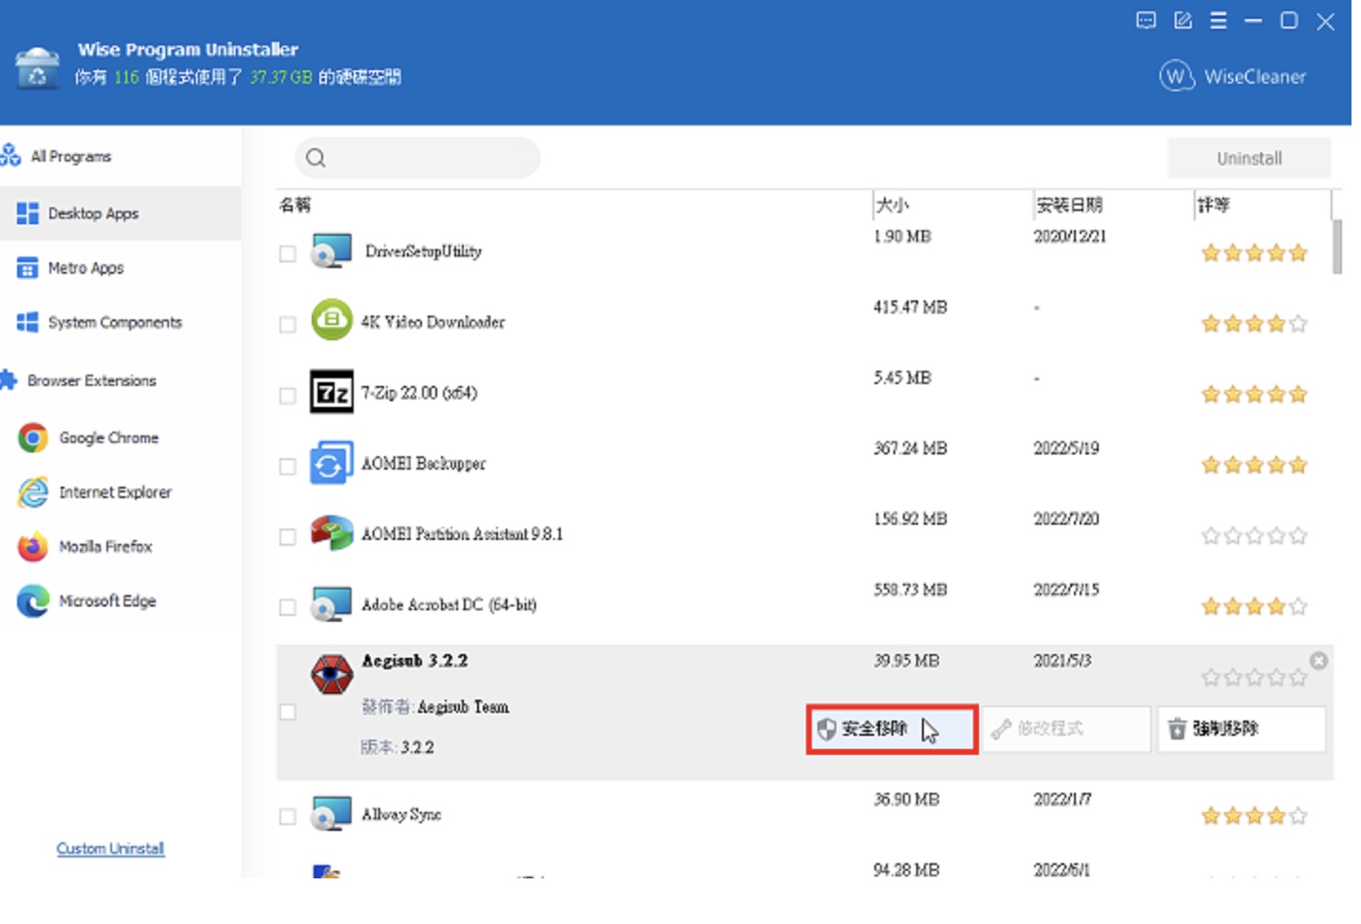Image resolution: width=1361 pixels, height=924 pixels.
Task: Click the Uninstall button
Action: [1249, 158]
